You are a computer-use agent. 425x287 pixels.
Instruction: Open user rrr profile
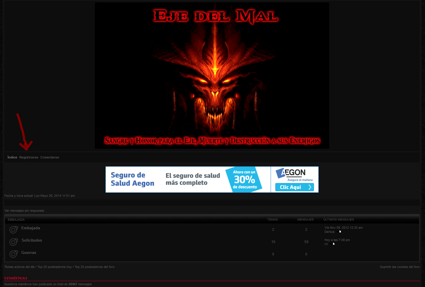coord(326,244)
